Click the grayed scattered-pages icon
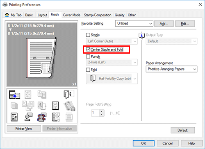Image resolution: width=205 pixels, height=149 pixels. point(28,106)
